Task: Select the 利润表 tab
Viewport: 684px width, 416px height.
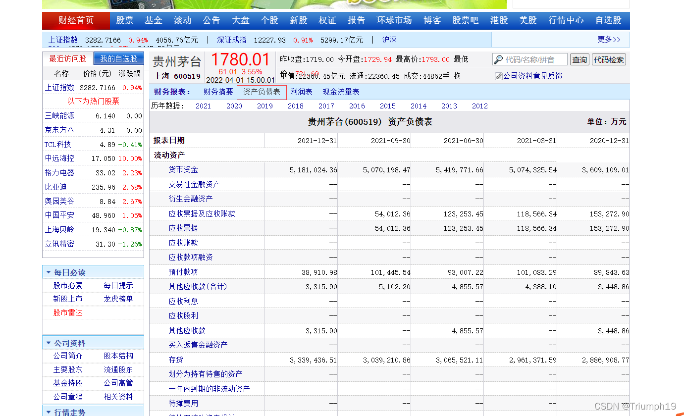Action: pyautogui.click(x=302, y=92)
